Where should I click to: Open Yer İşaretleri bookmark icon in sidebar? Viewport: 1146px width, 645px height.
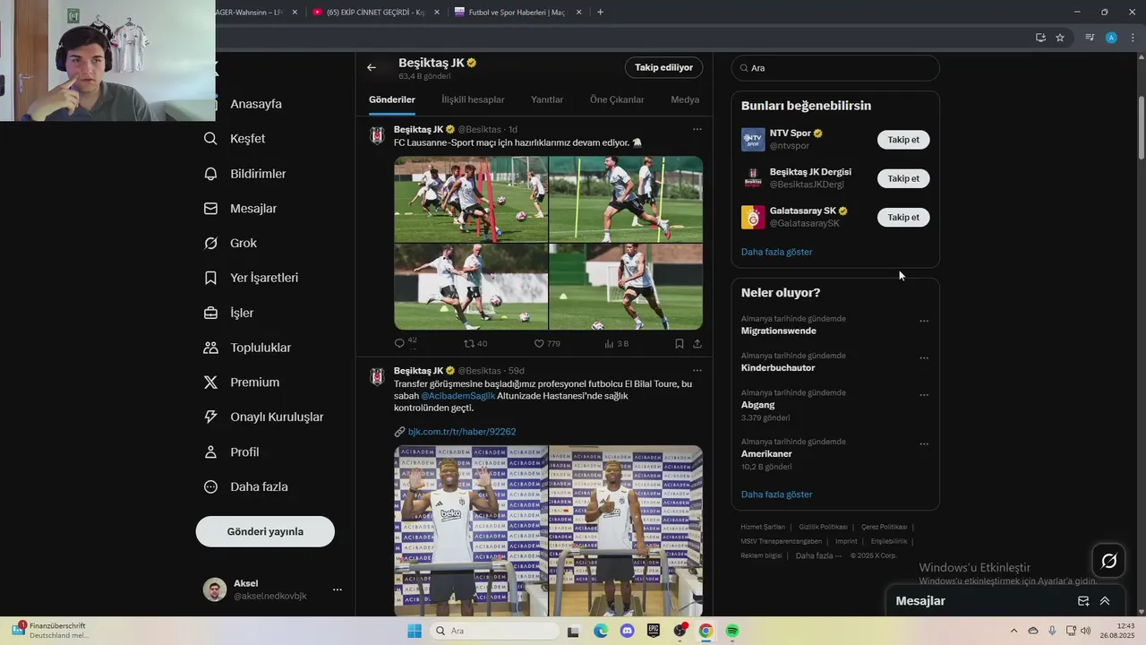(x=210, y=278)
